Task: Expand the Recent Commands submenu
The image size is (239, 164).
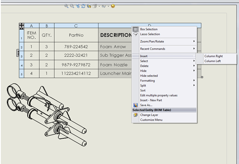Action: click(164, 49)
